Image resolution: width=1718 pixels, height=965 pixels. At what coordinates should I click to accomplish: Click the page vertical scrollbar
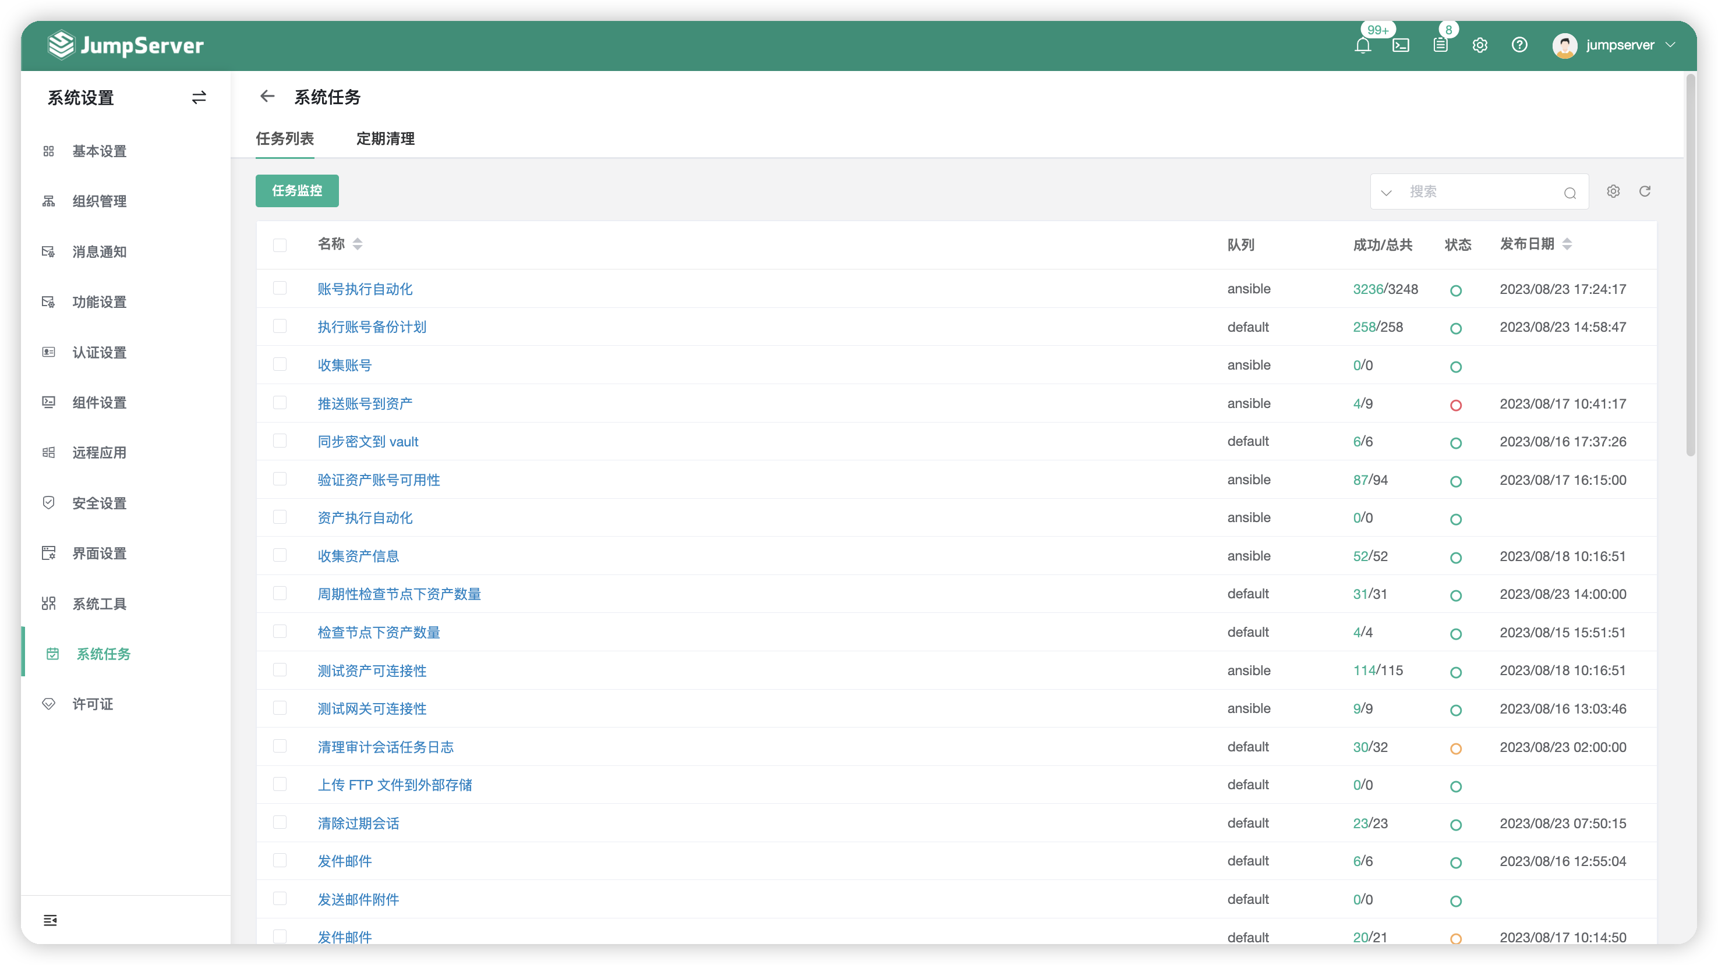pos(1691,267)
